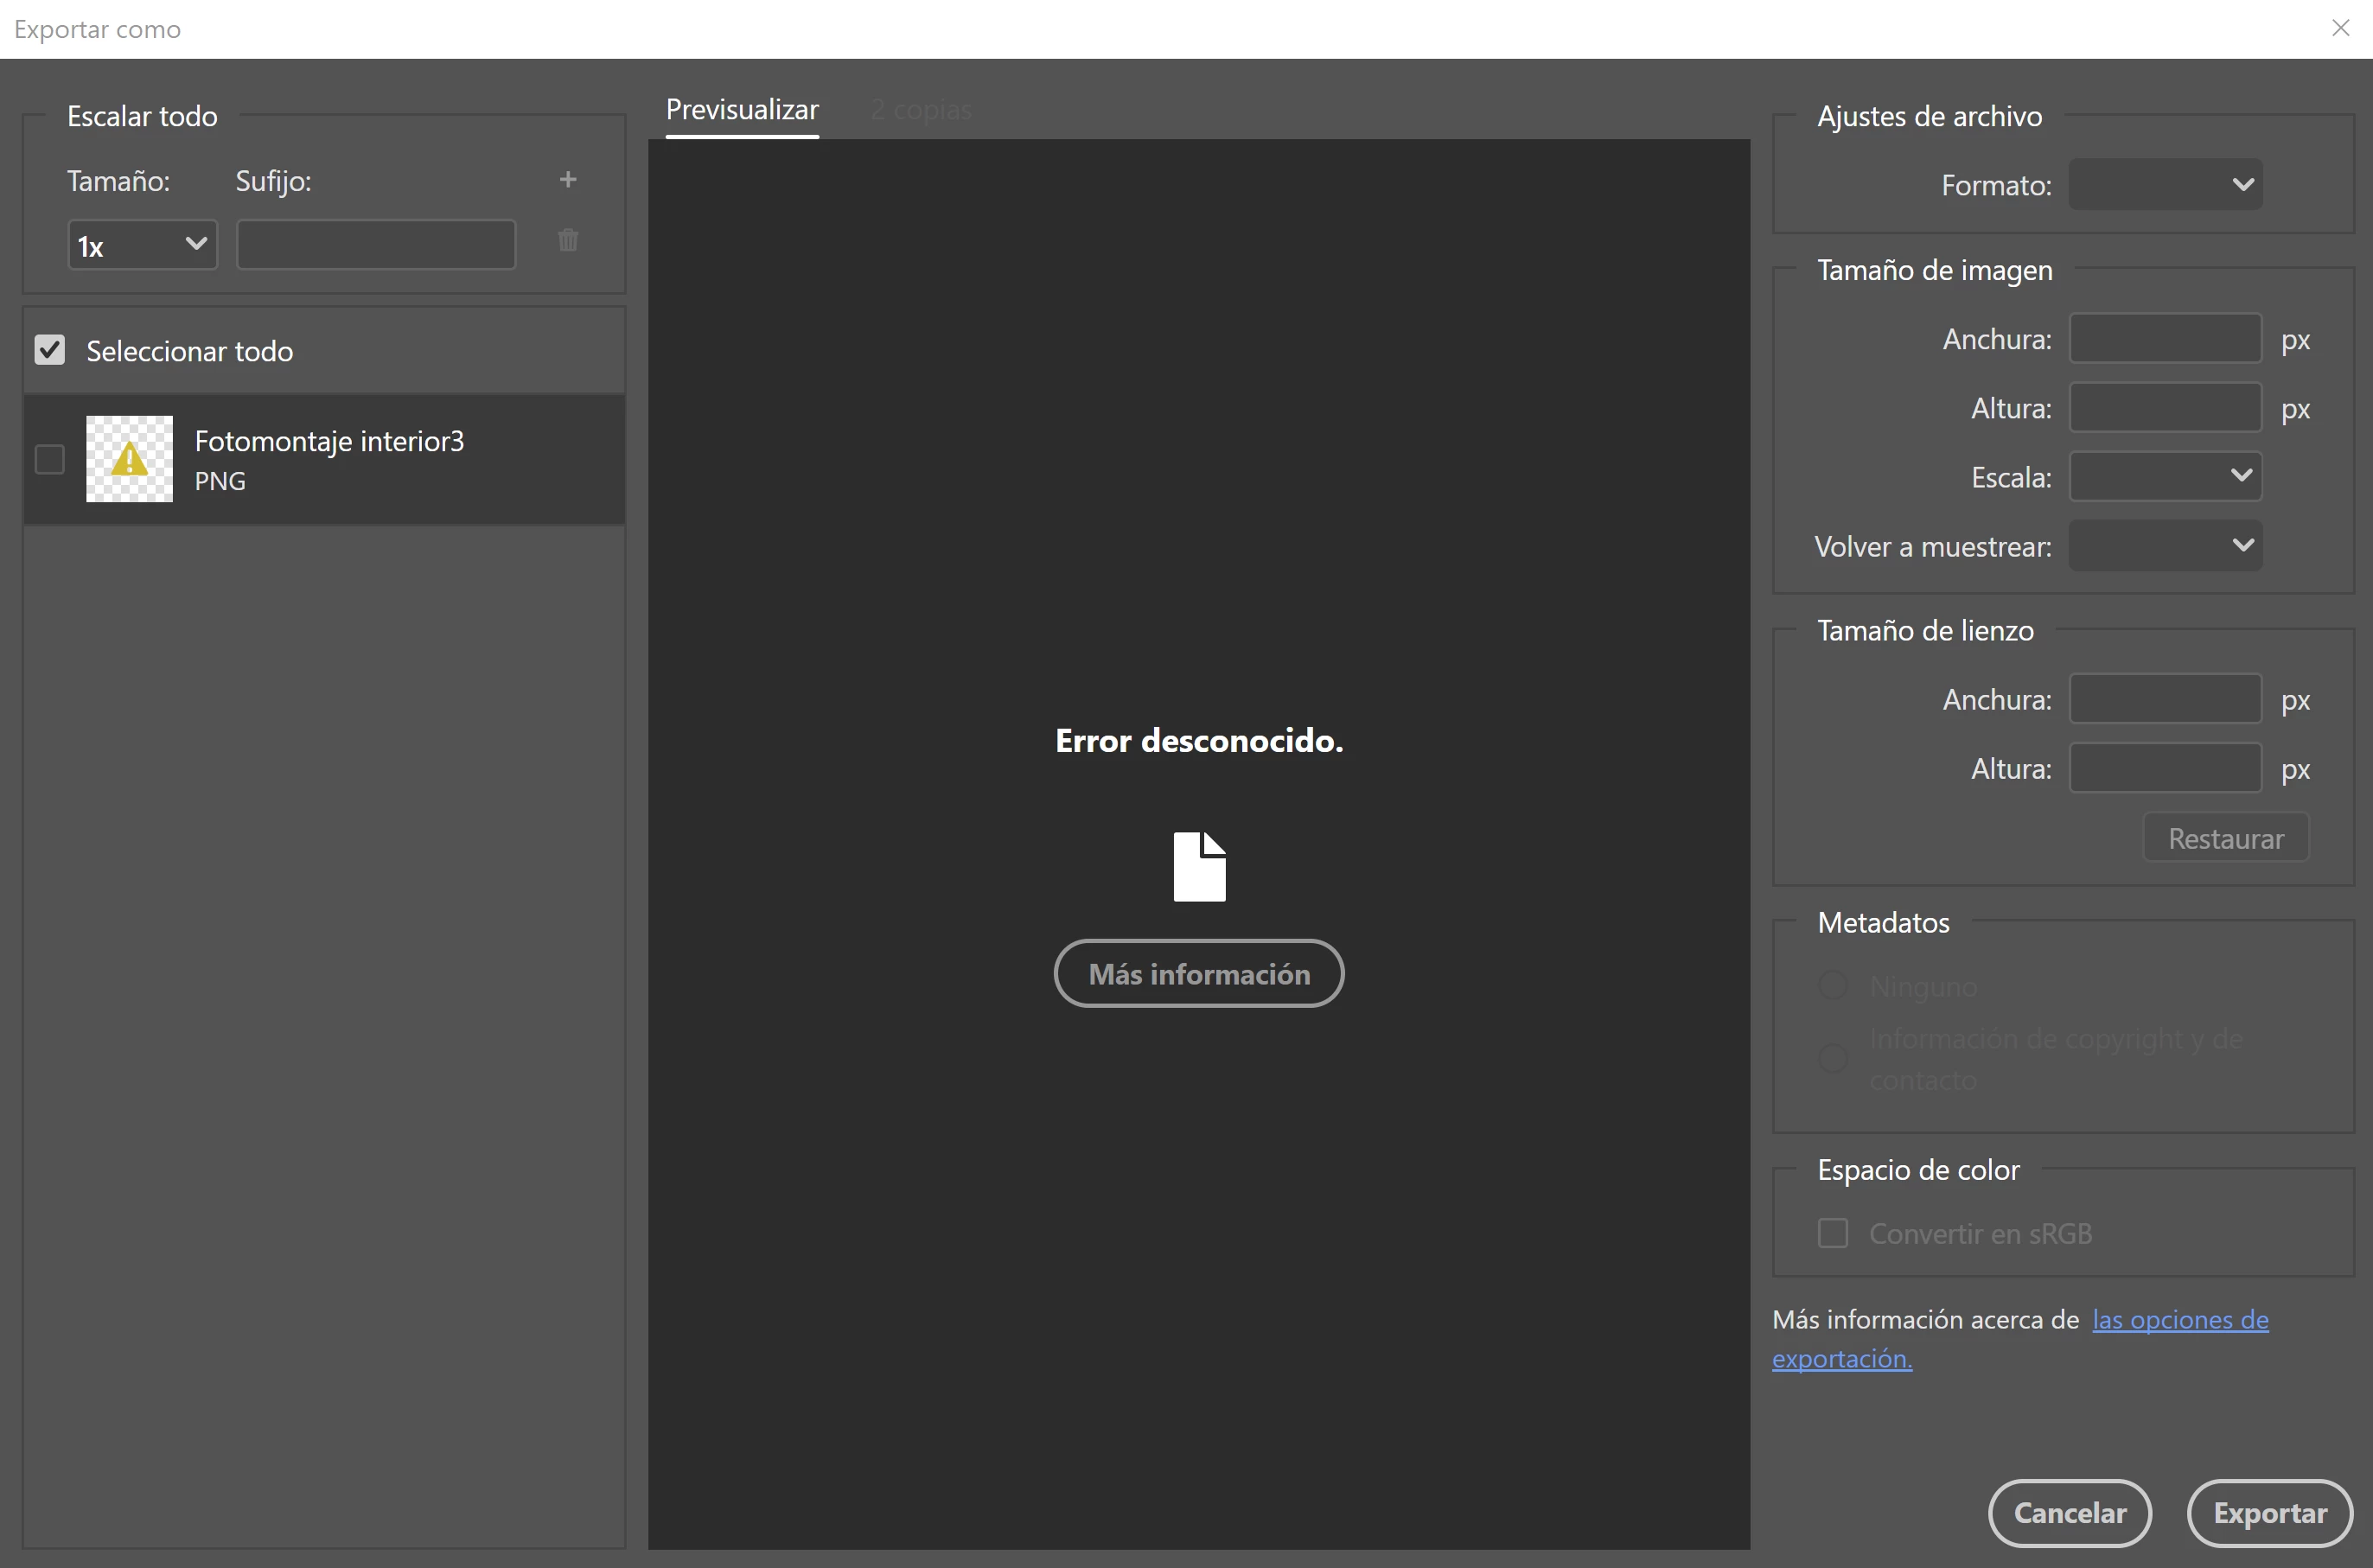2373x1568 pixels.
Task: Open the Tamaño 1x dropdown
Action: [x=142, y=245]
